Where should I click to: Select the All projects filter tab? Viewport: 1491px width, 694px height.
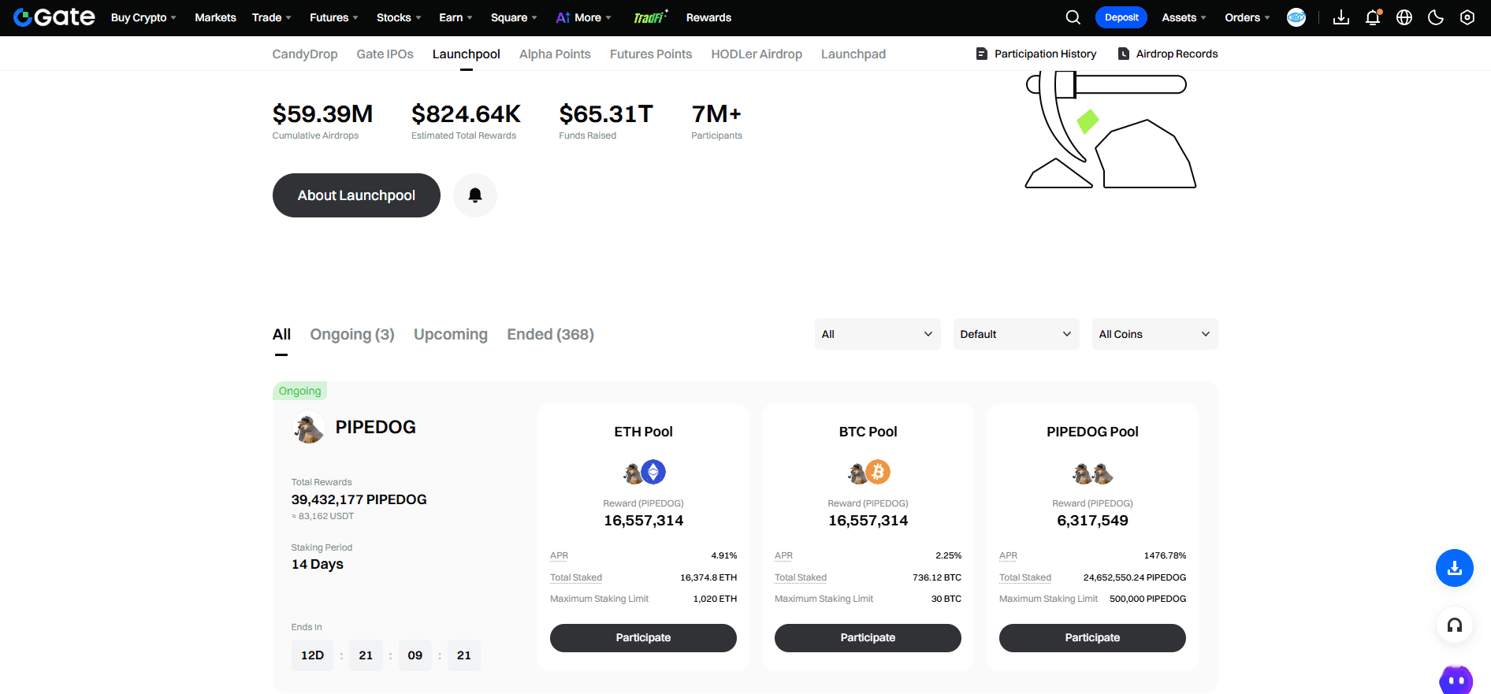pyautogui.click(x=281, y=334)
